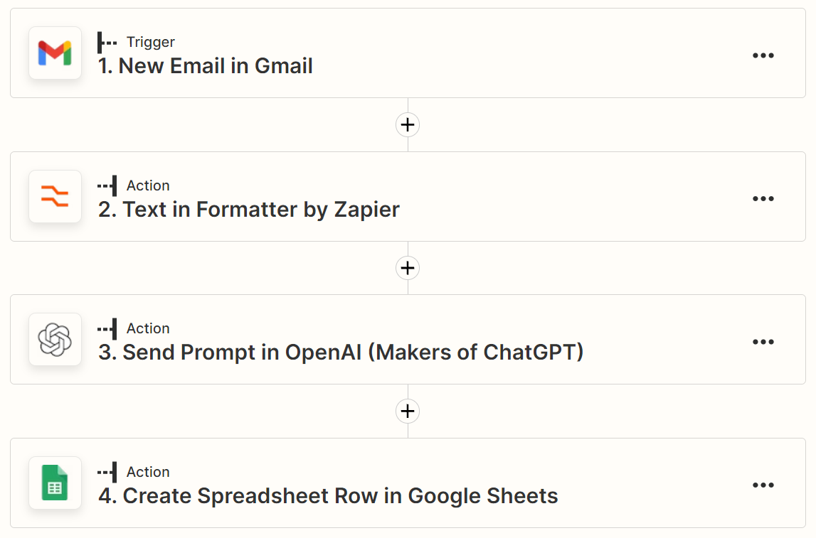Insert a step between Formatter and OpenAI
Screen dimensions: 816x538
pyautogui.click(x=408, y=268)
